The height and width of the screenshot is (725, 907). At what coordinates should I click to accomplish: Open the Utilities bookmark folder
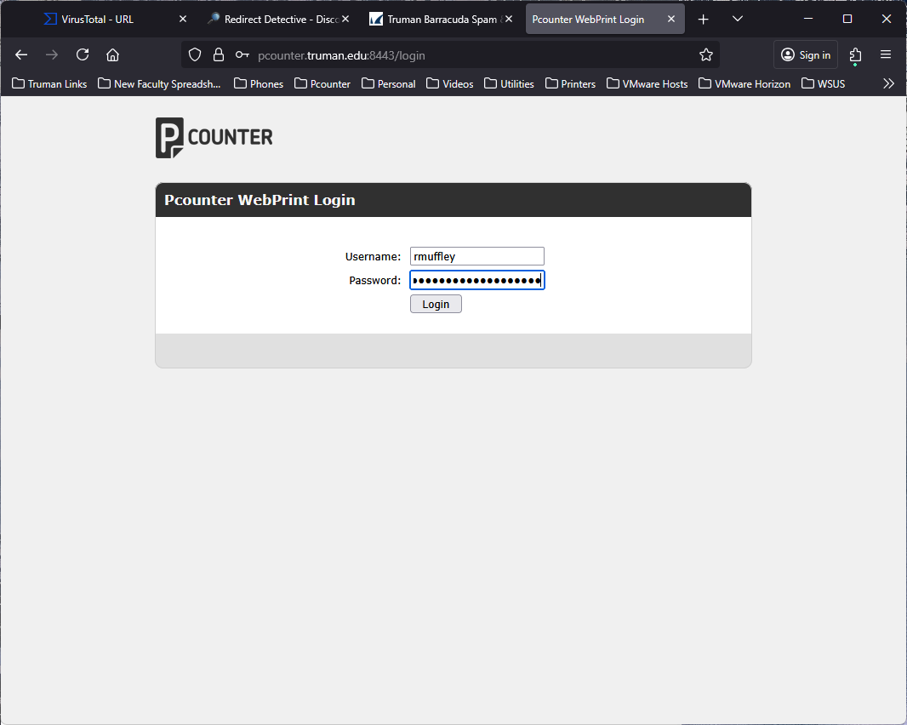509,84
